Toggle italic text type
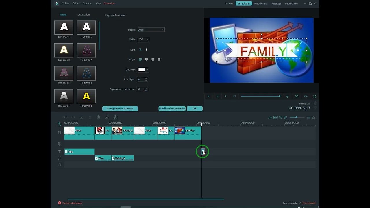 [x=146, y=50]
